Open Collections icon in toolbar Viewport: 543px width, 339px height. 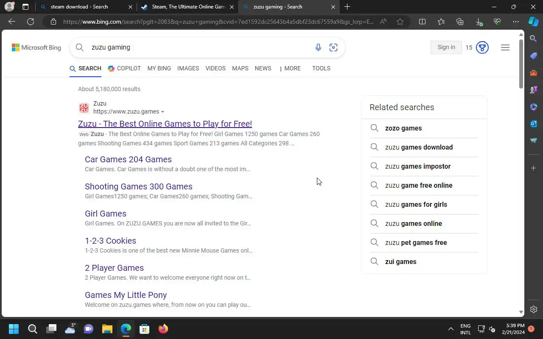pyautogui.click(x=460, y=22)
